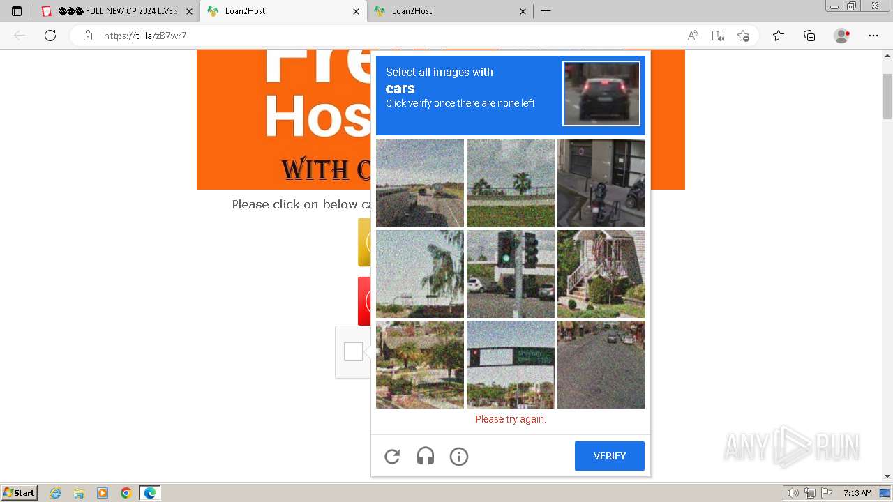This screenshot has width=893, height=502.
Task: Open the profile account icon
Action: pyautogui.click(x=842, y=36)
